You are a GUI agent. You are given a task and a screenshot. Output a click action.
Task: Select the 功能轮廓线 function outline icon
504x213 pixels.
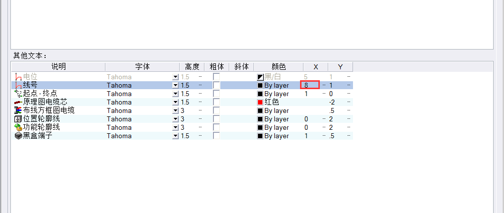(18, 127)
